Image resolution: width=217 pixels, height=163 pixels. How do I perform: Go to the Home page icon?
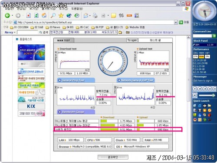click(44, 15)
